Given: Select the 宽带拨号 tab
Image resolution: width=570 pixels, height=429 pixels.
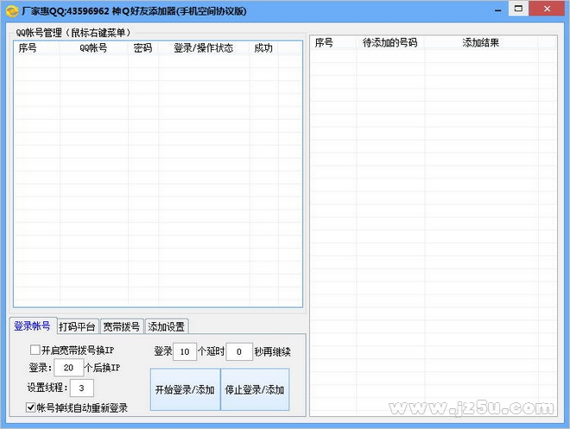Looking at the screenshot, I should coord(121,326).
